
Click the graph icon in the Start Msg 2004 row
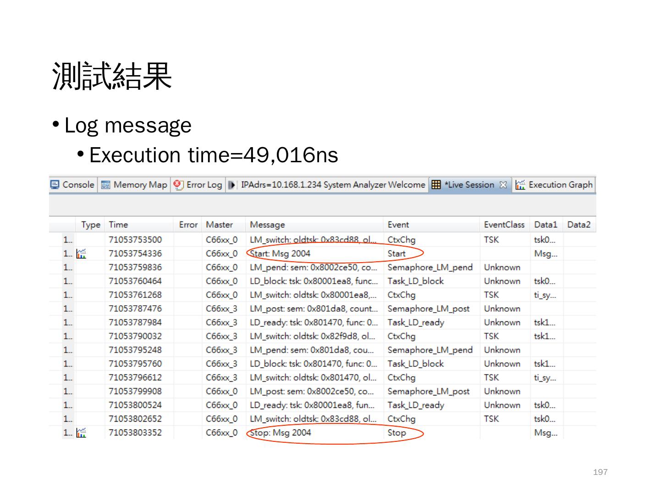click(x=81, y=253)
